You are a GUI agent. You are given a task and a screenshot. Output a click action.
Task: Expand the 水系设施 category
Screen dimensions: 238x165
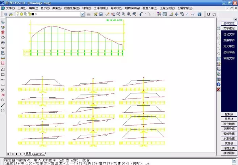[x=229, y=138]
